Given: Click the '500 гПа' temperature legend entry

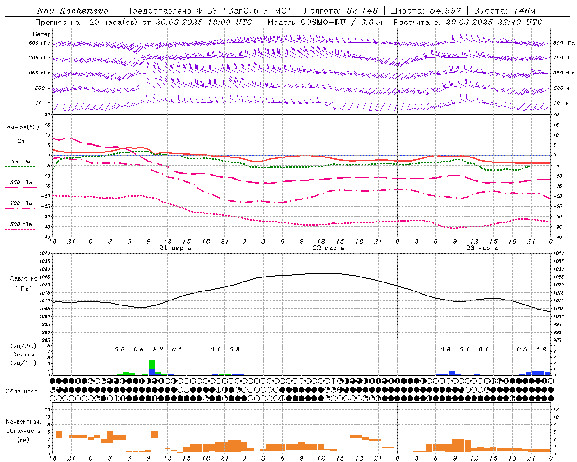Looking at the screenshot, I should point(21,224).
